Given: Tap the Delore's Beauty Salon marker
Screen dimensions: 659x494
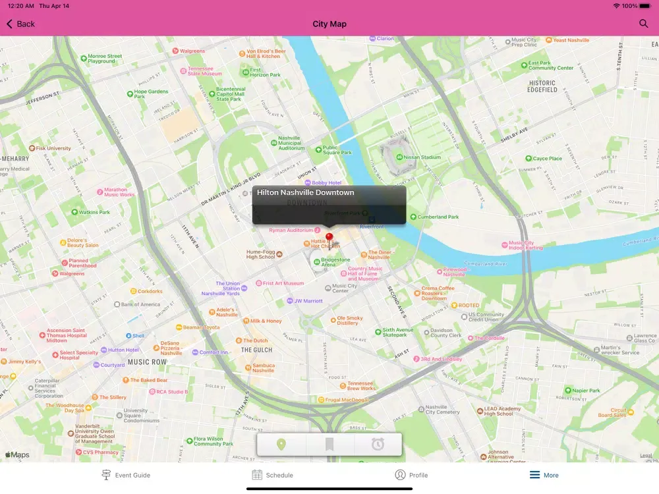Looking at the screenshot, I should click(x=63, y=242).
